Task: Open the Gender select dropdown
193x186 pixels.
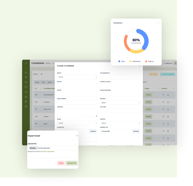Action: pos(120,103)
